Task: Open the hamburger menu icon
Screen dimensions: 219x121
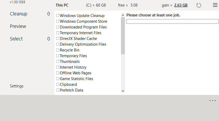Action: point(215,5)
